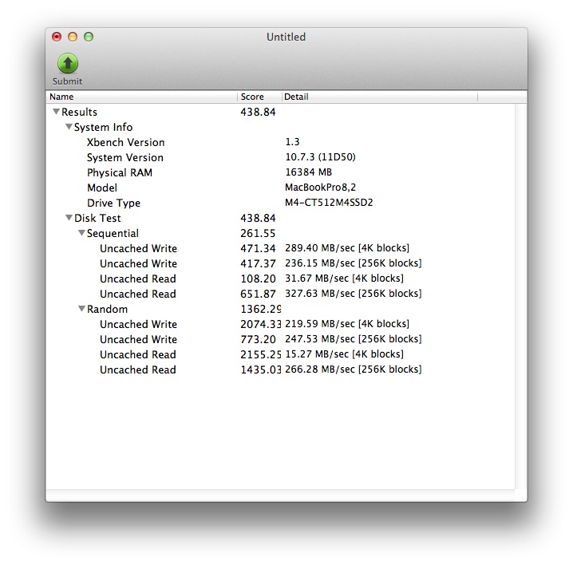
Task: Click the 289.40 MB/sec detail value
Action: click(347, 248)
